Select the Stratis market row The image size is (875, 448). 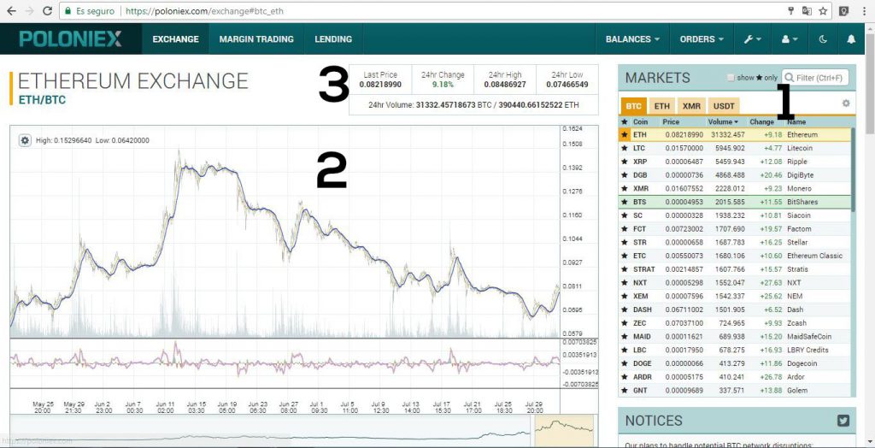pos(736,269)
